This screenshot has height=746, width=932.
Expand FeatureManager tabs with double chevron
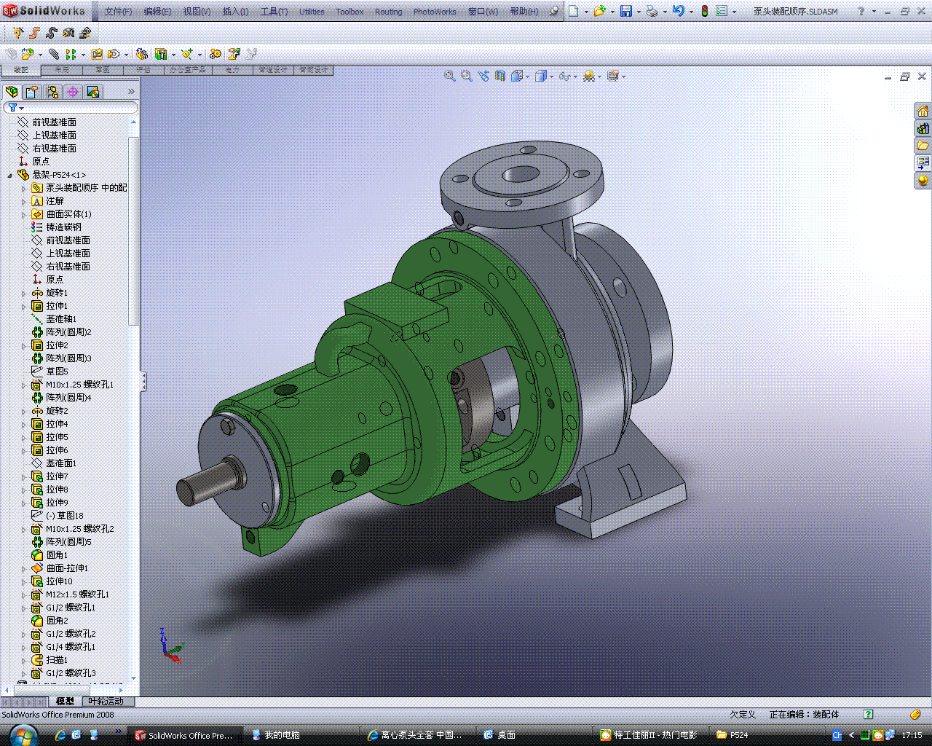click(131, 91)
